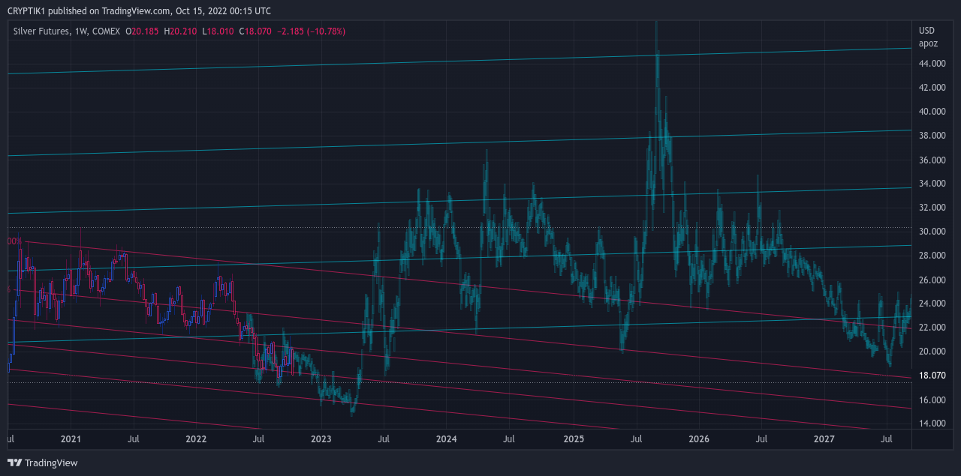Image resolution: width=961 pixels, height=476 pixels.
Task: Click the Jul label between 2021 and 2022
Action: (x=133, y=438)
